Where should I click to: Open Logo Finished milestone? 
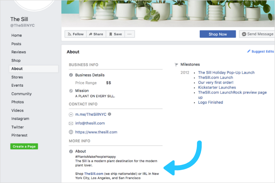pos(210,102)
